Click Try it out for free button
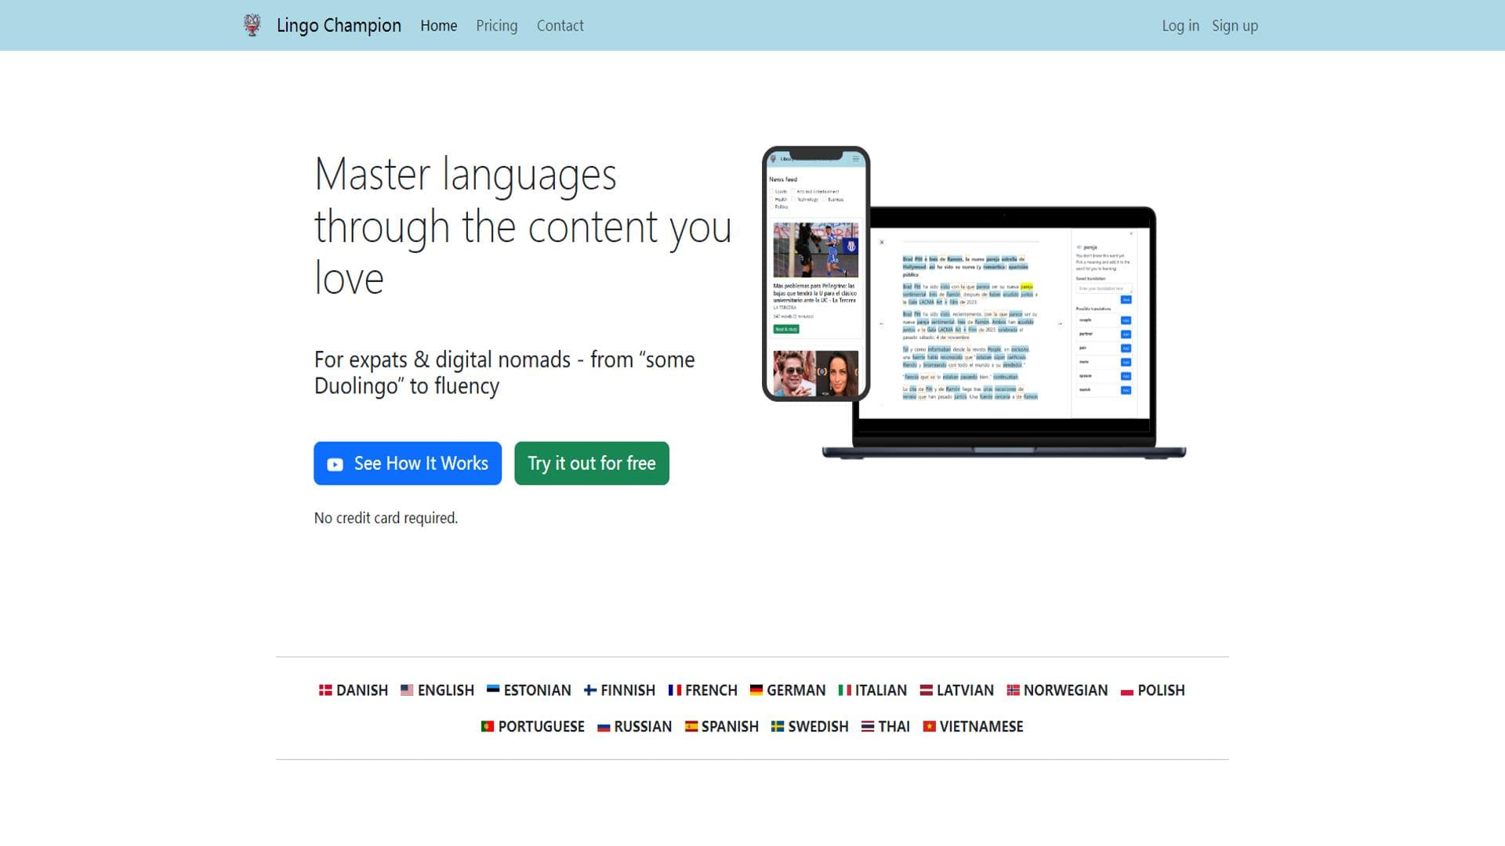1505x846 pixels. click(592, 463)
